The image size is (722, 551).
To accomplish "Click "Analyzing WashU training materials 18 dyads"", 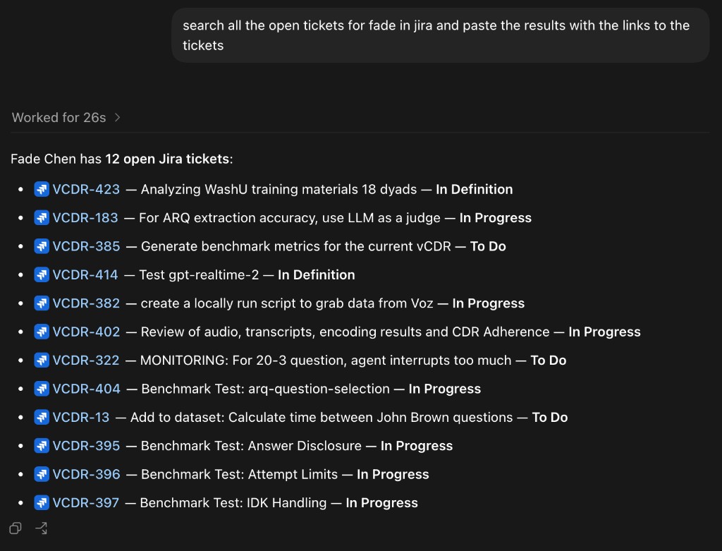I will (279, 189).
